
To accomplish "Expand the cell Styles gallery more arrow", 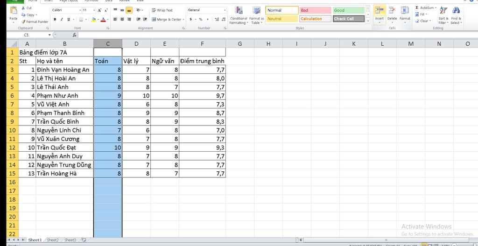I will point(368,21).
